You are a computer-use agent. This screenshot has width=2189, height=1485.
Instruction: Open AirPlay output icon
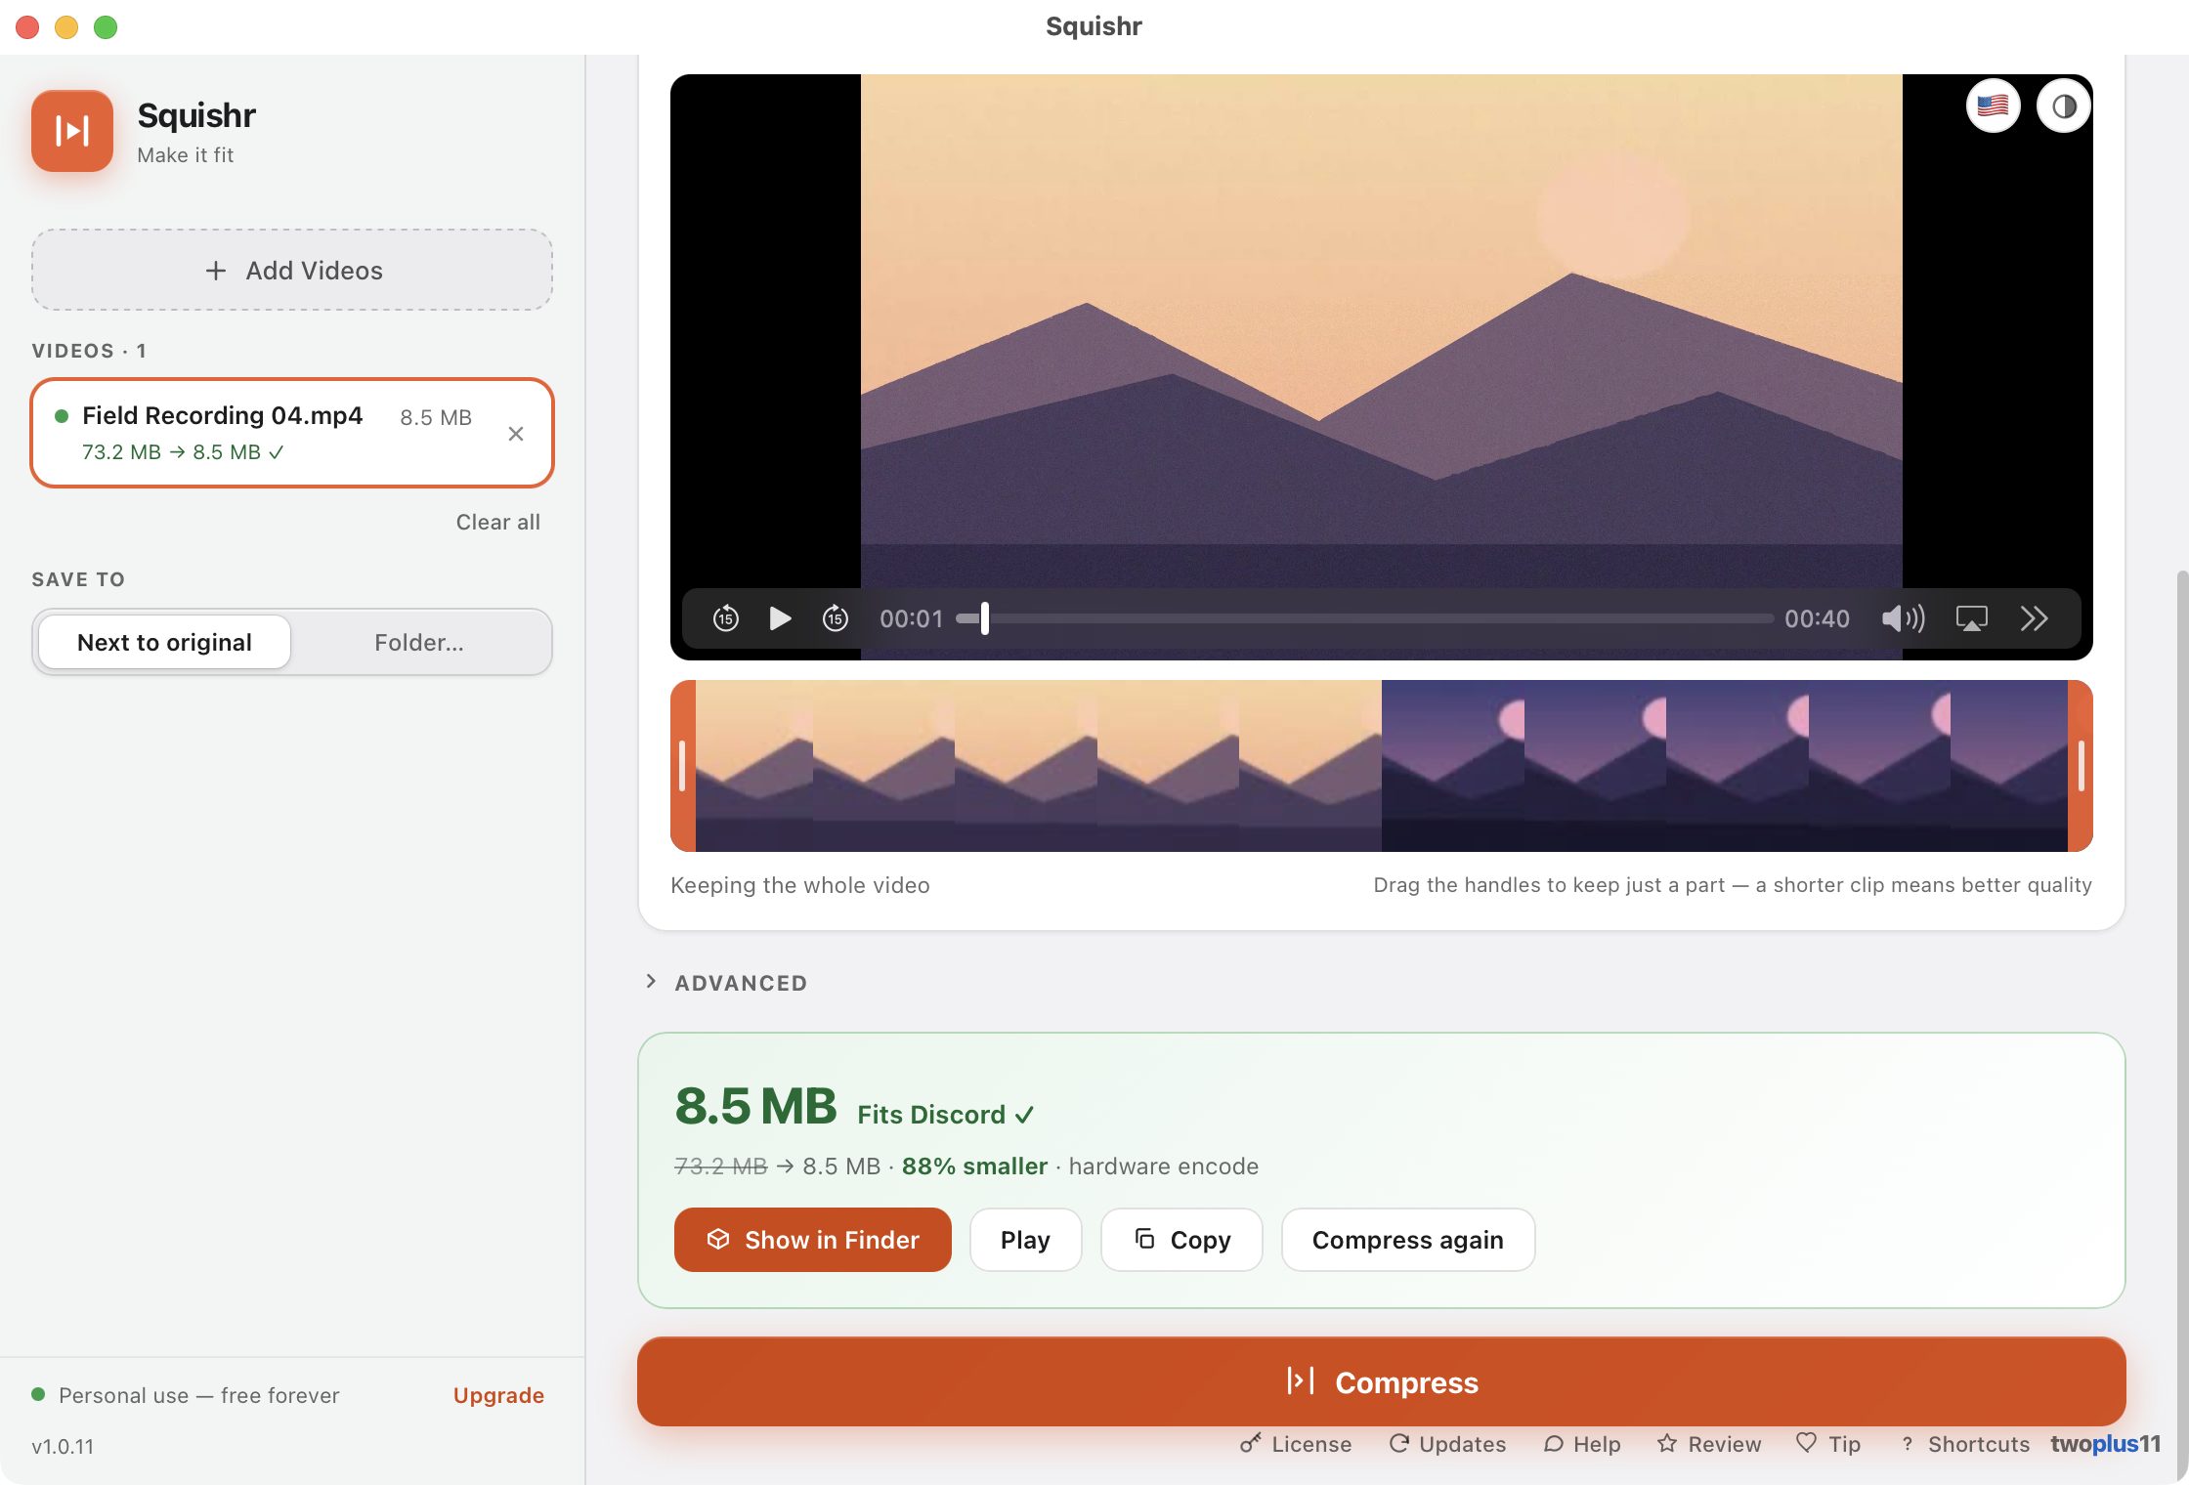[1971, 618]
